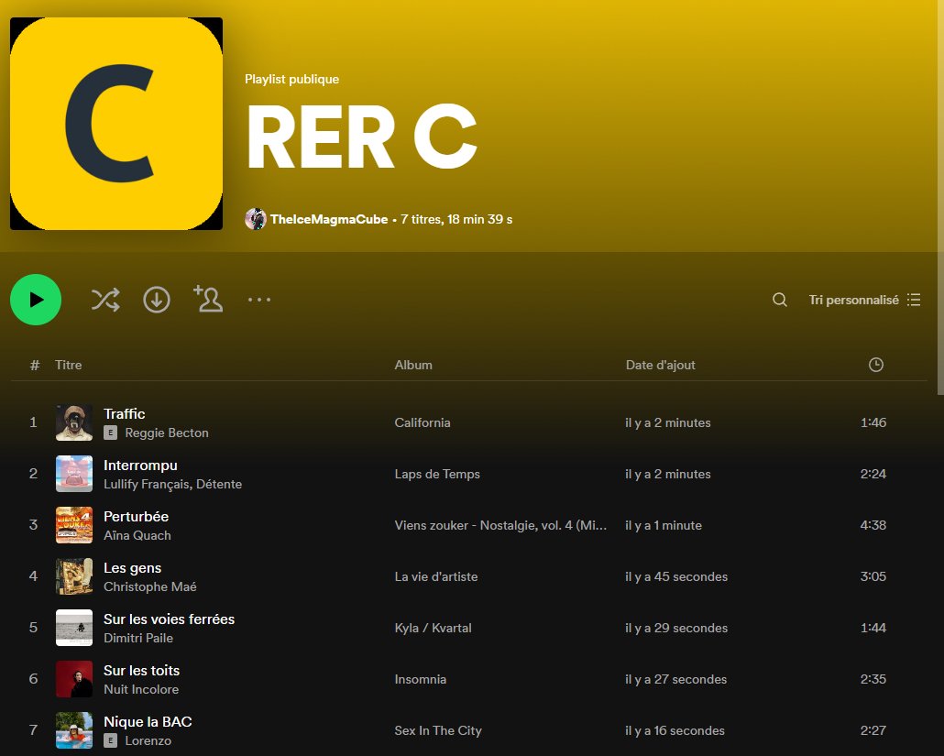
Task: Download the playlist with the arrow icon
Action: coord(157,299)
